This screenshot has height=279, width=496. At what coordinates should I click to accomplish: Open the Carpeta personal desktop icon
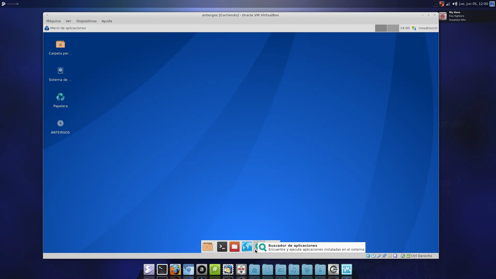60,48
